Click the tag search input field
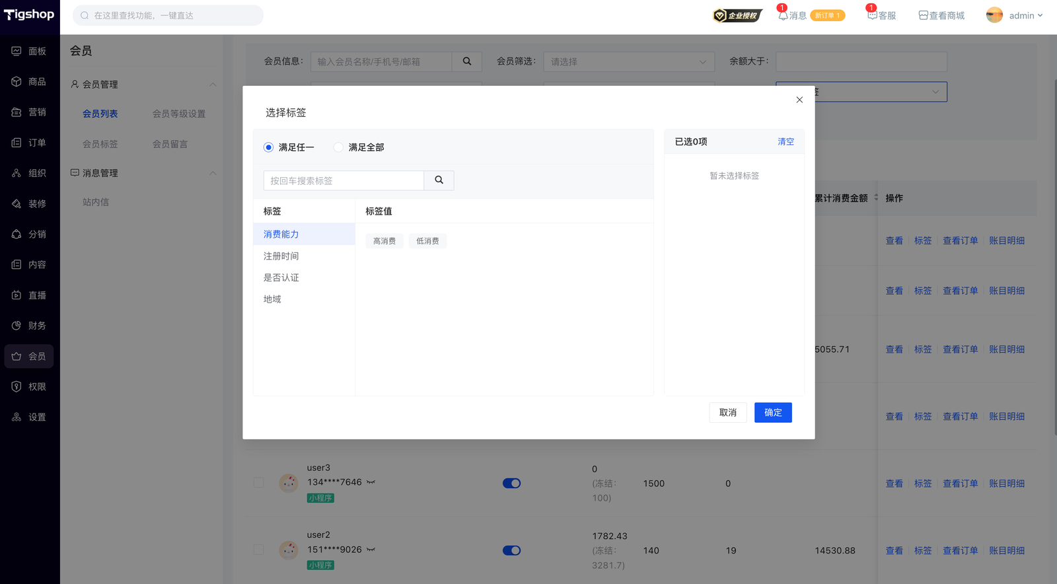Image resolution: width=1057 pixels, height=584 pixels. [344, 180]
